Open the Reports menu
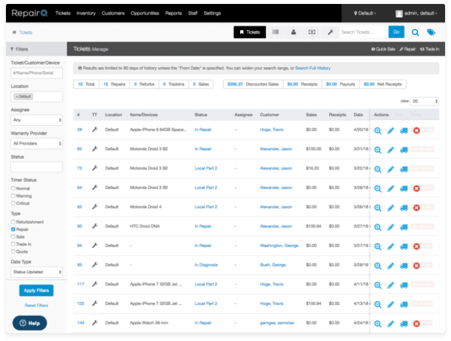 174,13
